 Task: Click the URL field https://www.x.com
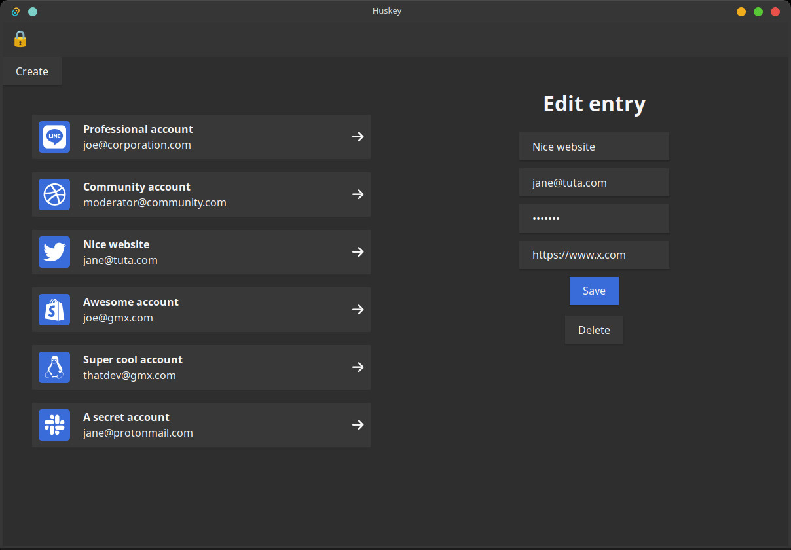[x=594, y=255]
